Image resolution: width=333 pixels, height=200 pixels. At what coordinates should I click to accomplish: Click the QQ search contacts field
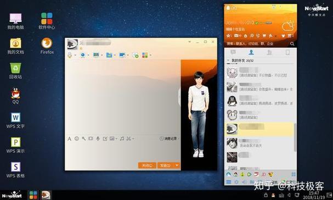(257, 44)
